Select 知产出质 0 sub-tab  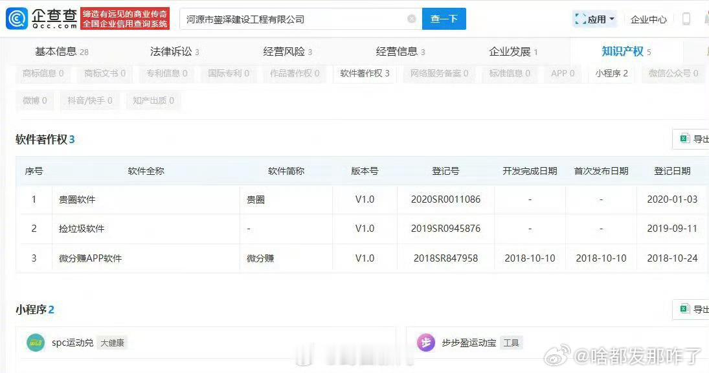pos(153,100)
